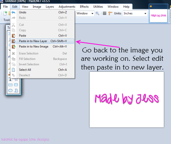Expand the zoom Window dropdown arrow
This screenshot has height=144, width=171.
[x=92, y=13]
